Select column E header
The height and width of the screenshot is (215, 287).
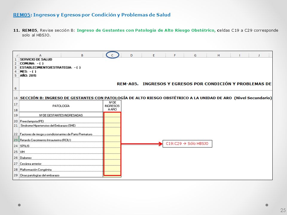[x=154, y=55]
